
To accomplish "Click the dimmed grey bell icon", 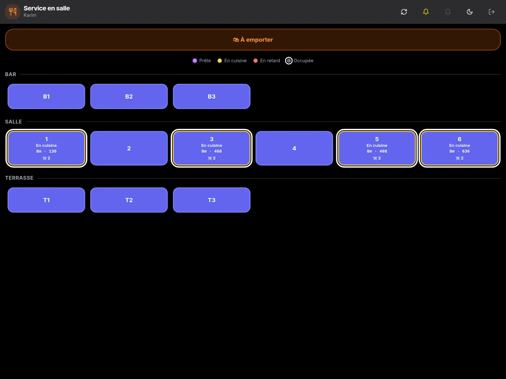I will (448, 12).
